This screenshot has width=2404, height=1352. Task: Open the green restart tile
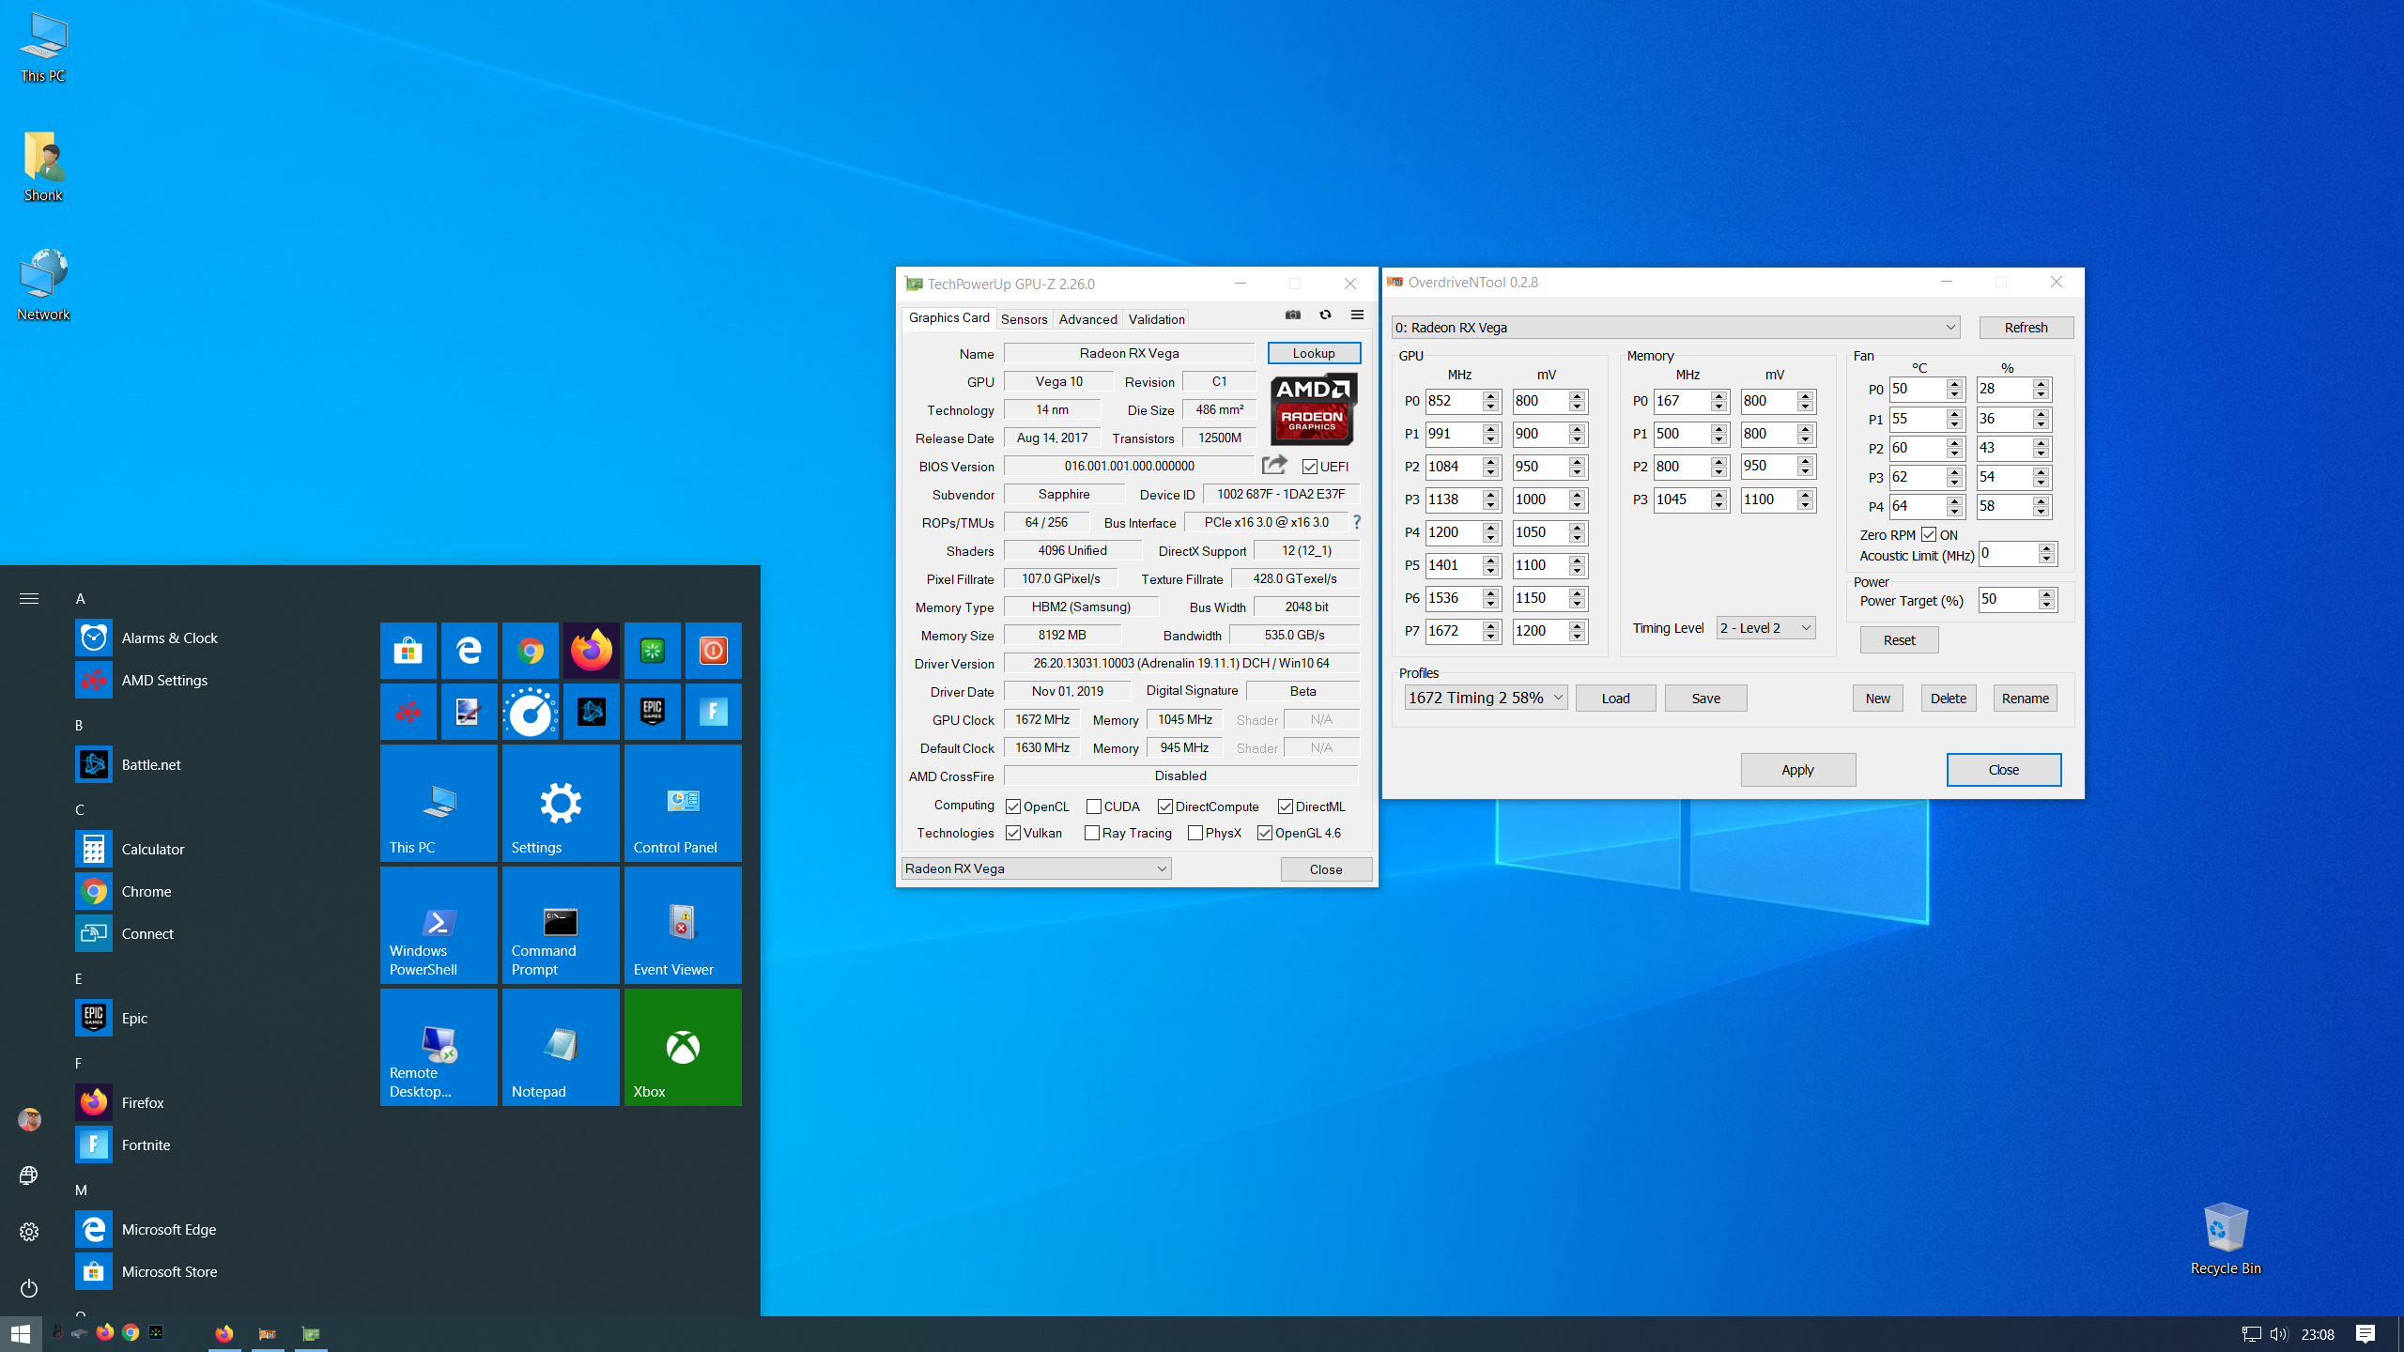pos(653,651)
